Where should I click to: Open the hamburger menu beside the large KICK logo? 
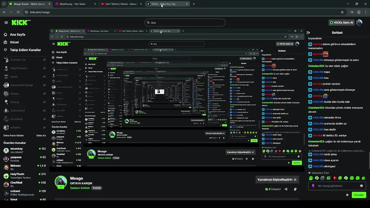(x=6, y=23)
